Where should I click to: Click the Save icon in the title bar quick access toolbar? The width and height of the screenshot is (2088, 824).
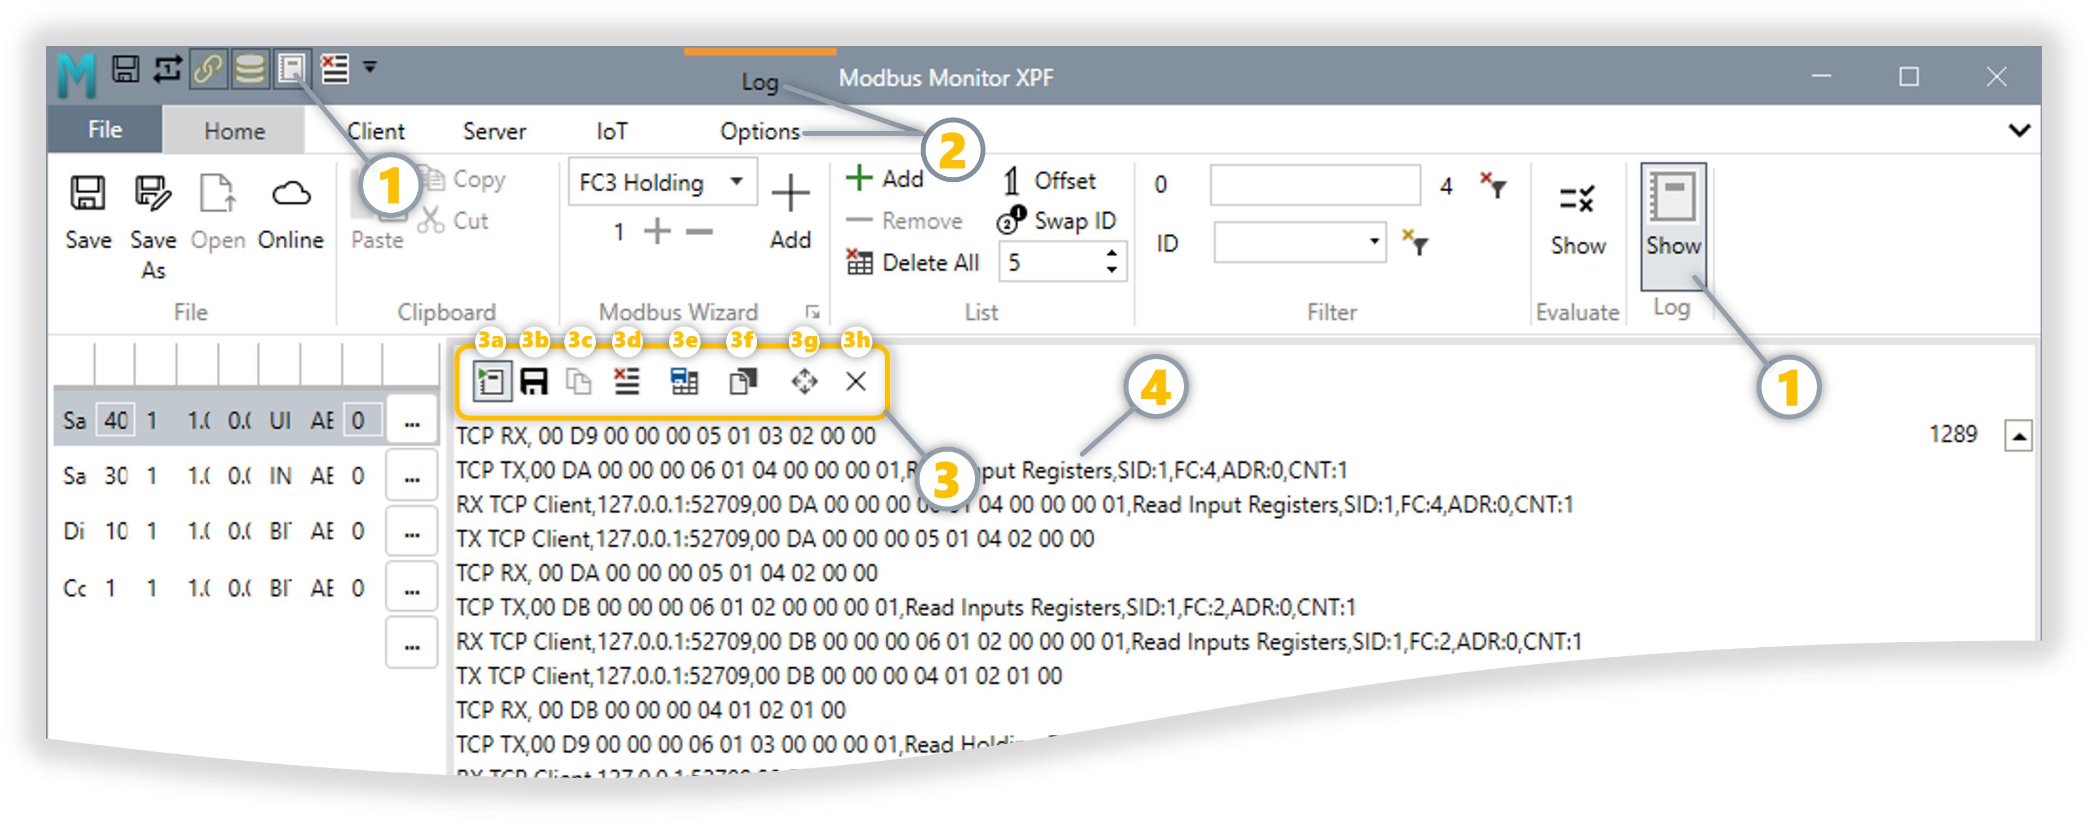tap(126, 69)
